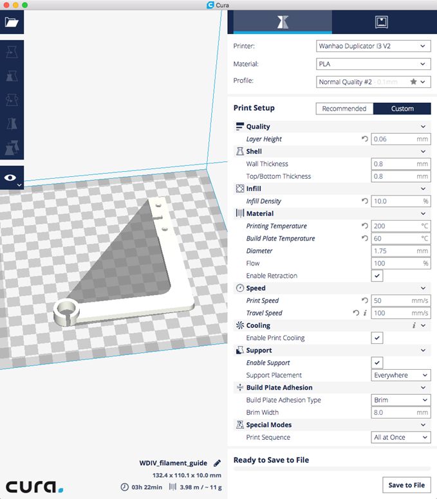The width and height of the screenshot is (437, 499).
Task: Click the Print Speed input field
Action: pyautogui.click(x=401, y=300)
